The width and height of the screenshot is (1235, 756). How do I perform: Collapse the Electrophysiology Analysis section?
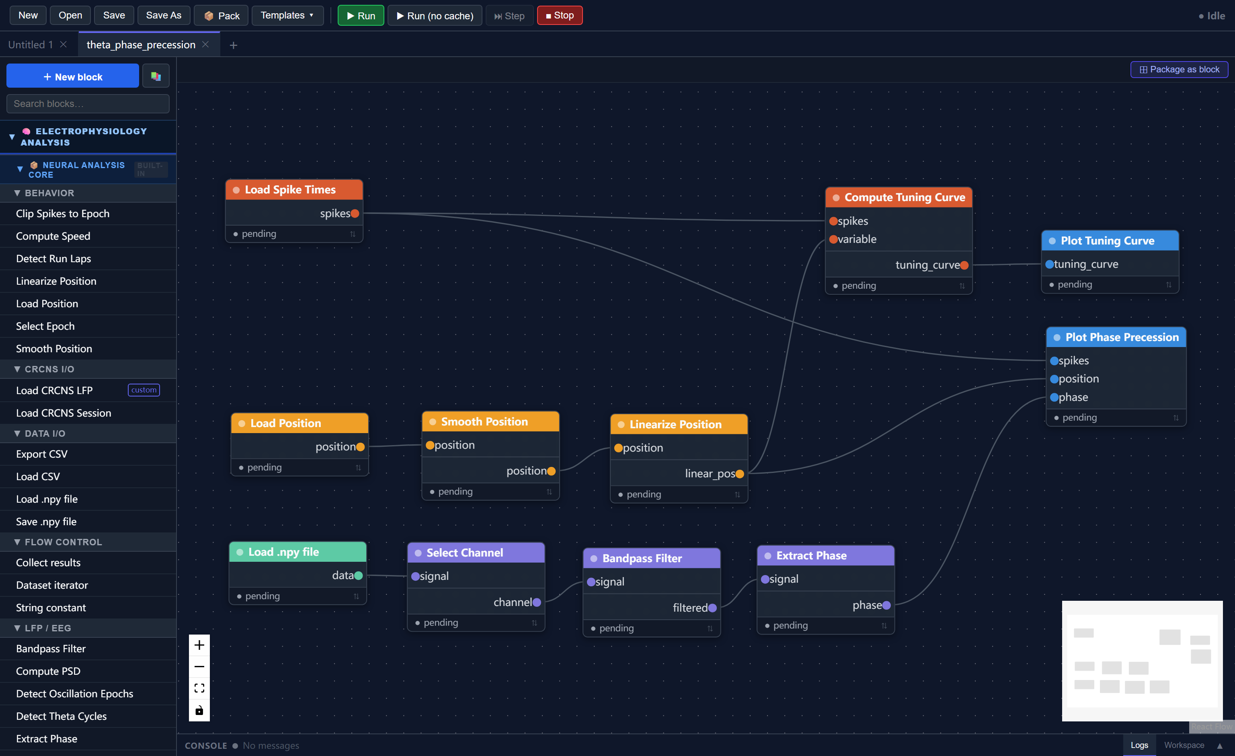coord(12,136)
